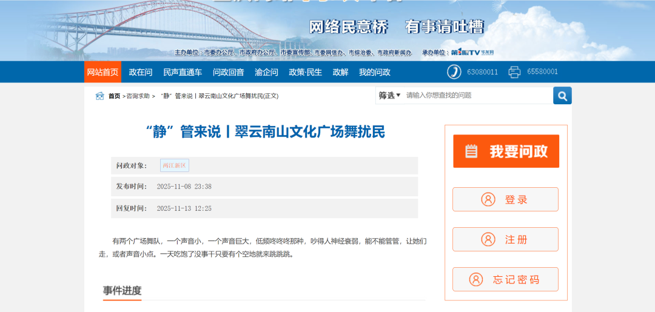Click the magnifier search button

click(562, 96)
